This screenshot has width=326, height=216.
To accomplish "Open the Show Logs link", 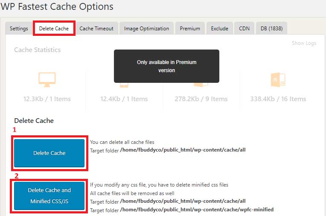I will 304,43.
